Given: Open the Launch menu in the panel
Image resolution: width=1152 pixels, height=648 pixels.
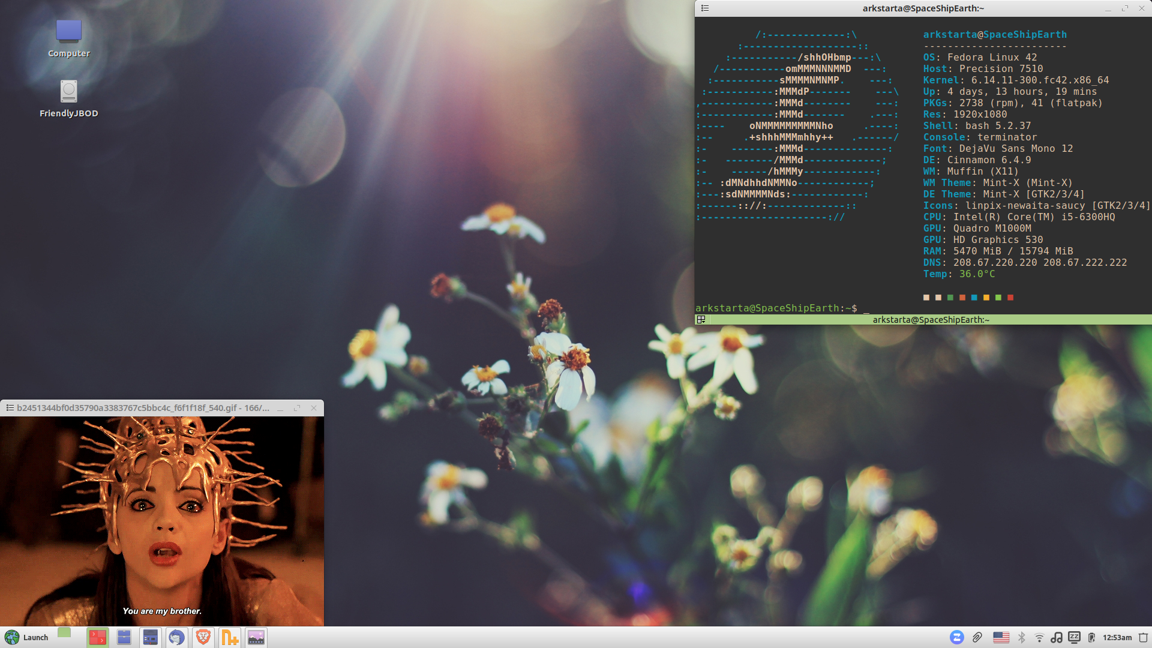Looking at the screenshot, I should coord(26,637).
